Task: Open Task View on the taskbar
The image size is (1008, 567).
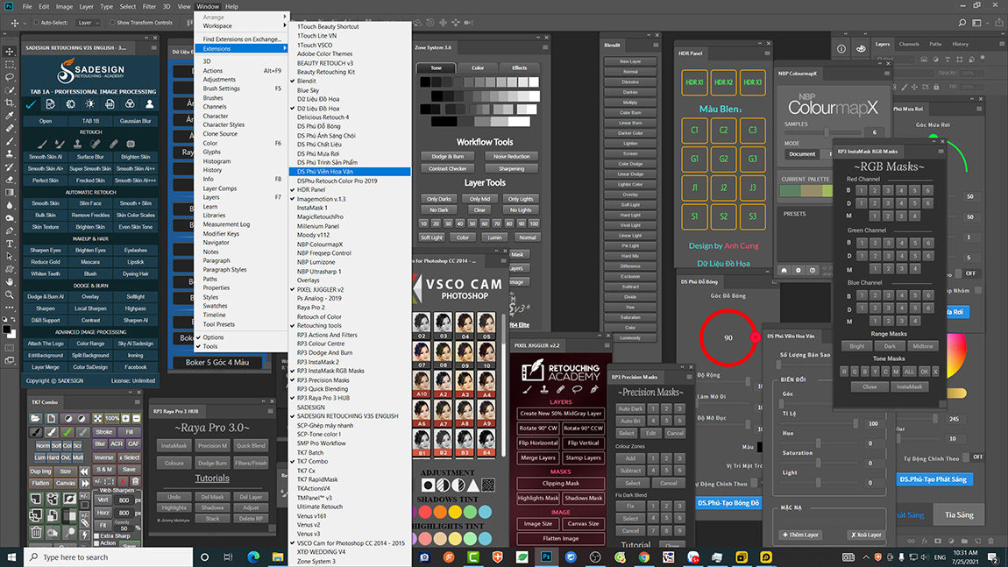Action: (x=228, y=556)
